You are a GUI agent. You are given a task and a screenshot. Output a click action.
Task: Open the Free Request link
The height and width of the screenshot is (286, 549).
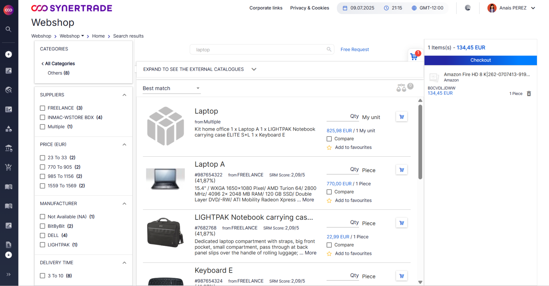[x=355, y=49]
